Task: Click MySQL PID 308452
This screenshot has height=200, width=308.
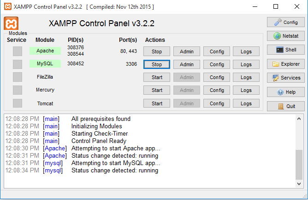Action: pyautogui.click(x=76, y=63)
